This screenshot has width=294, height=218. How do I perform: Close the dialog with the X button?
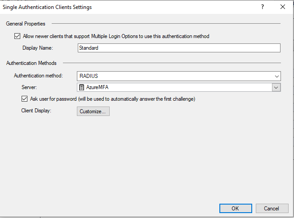pos(282,7)
